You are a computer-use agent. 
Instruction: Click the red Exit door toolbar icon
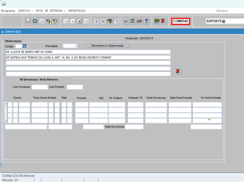click(163, 21)
